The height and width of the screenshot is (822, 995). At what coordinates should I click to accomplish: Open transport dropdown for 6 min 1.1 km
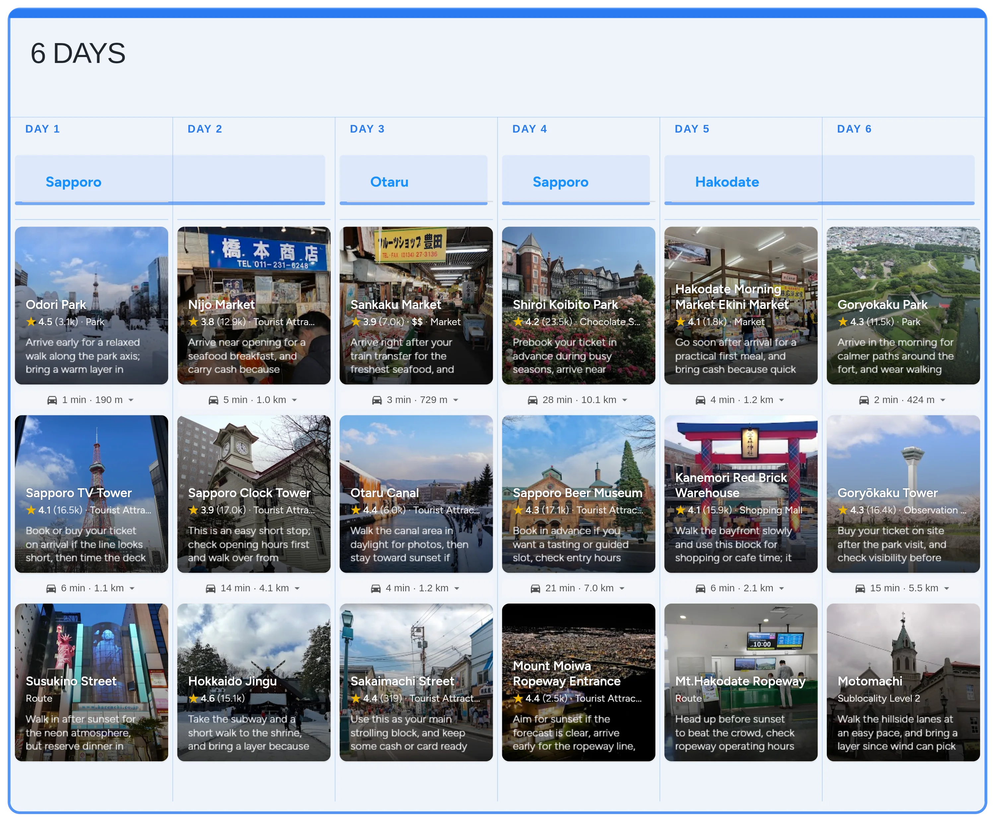pyautogui.click(x=132, y=589)
